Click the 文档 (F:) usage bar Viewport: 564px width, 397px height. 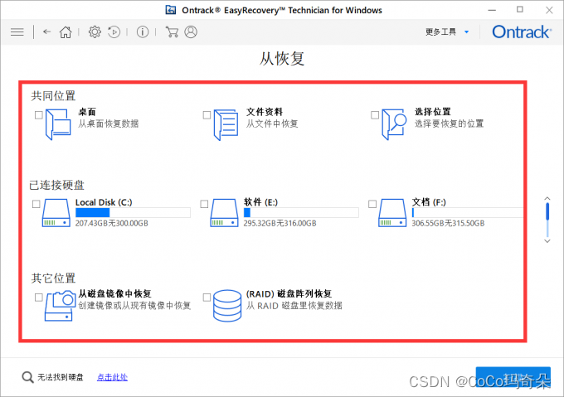468,213
